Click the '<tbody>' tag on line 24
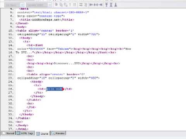The width and height of the screenshot is (186, 139). pos(37,81)
